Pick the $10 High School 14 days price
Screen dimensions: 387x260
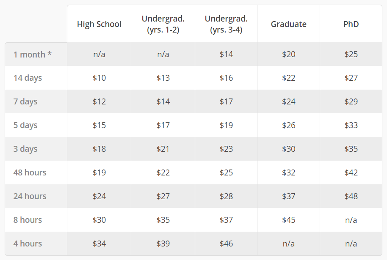99,78
